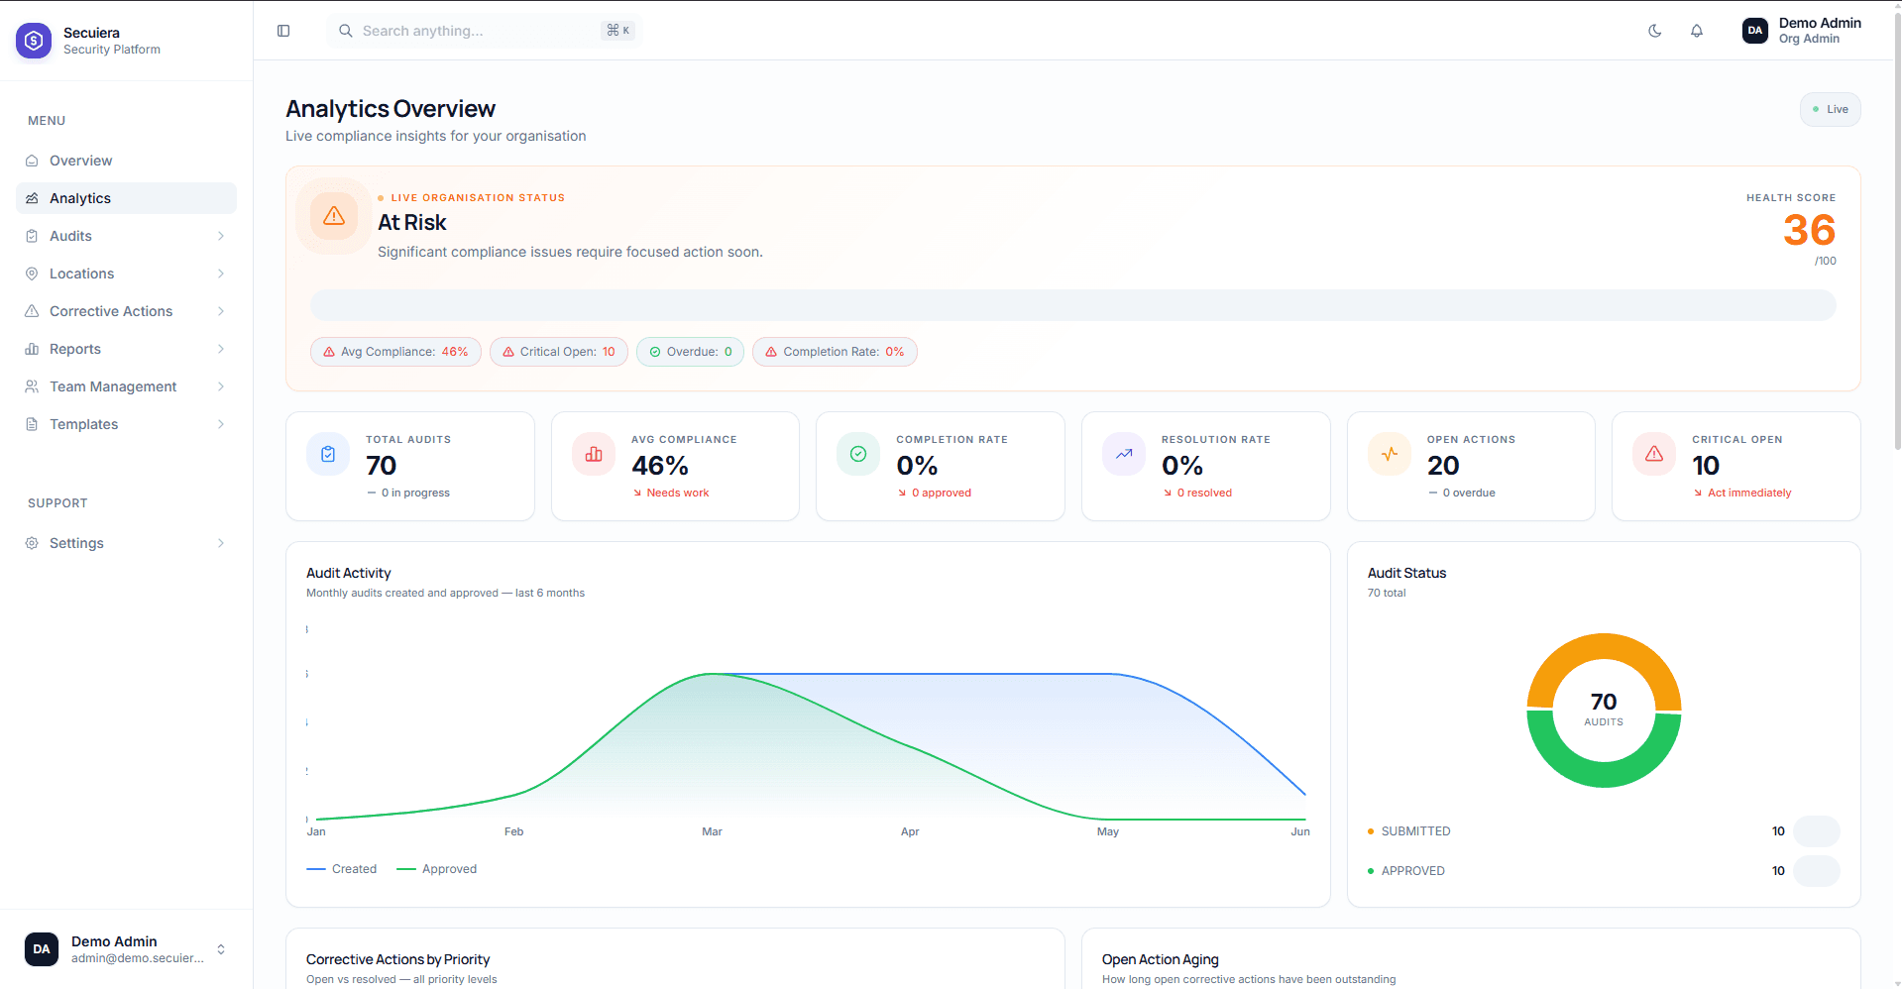Image resolution: width=1902 pixels, height=989 pixels.
Task: Click the Overdue 0 chip
Action: [x=690, y=352]
